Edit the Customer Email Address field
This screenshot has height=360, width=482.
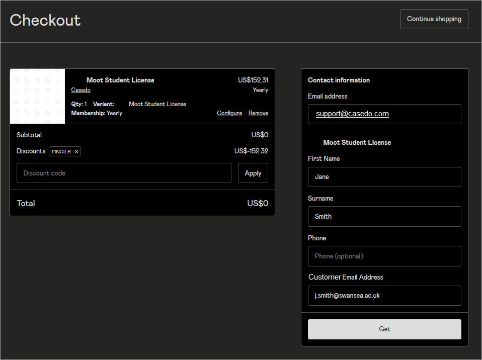pyautogui.click(x=384, y=296)
